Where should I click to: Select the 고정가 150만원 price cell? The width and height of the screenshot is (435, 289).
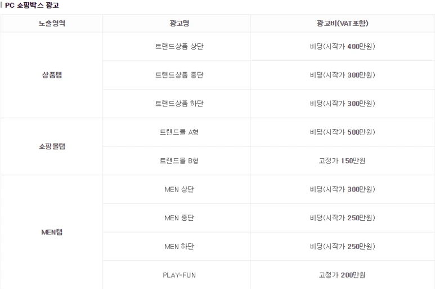click(x=342, y=161)
